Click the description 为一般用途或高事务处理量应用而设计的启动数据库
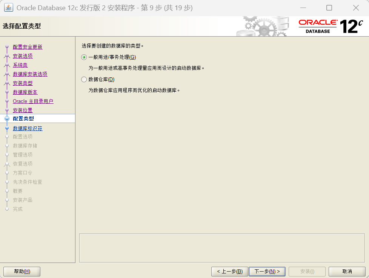Screen dimensions: 369x278 pos(146,68)
